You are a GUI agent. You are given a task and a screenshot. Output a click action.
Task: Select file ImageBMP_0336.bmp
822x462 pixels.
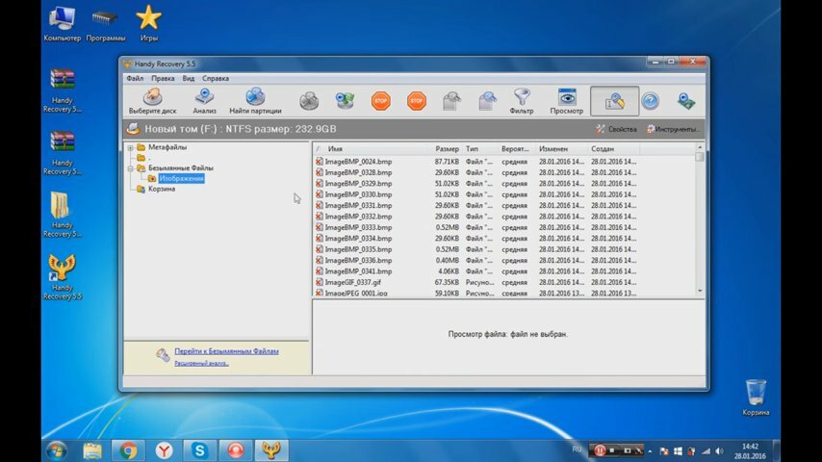[358, 261]
